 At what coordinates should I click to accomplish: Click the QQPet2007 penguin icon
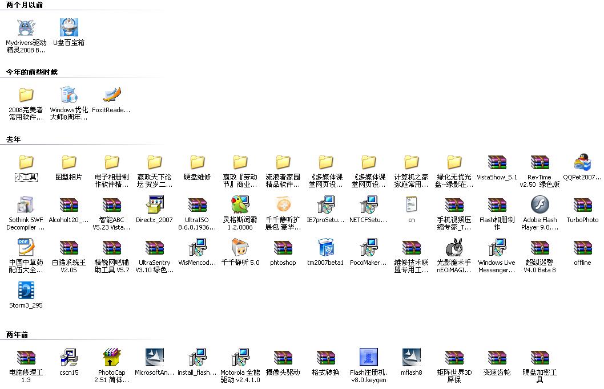point(582,162)
